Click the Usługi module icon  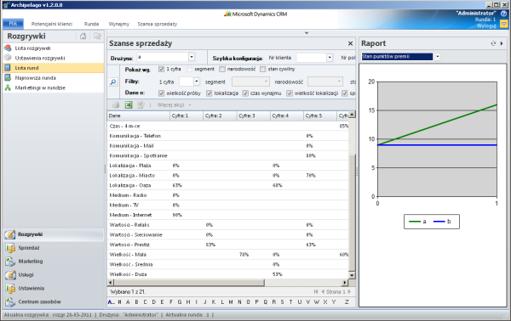click(x=10, y=275)
